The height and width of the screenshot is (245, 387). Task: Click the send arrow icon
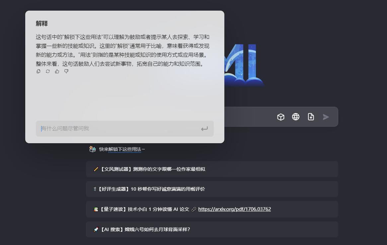click(x=325, y=117)
